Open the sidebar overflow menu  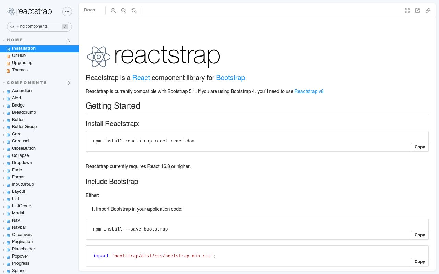67,12
